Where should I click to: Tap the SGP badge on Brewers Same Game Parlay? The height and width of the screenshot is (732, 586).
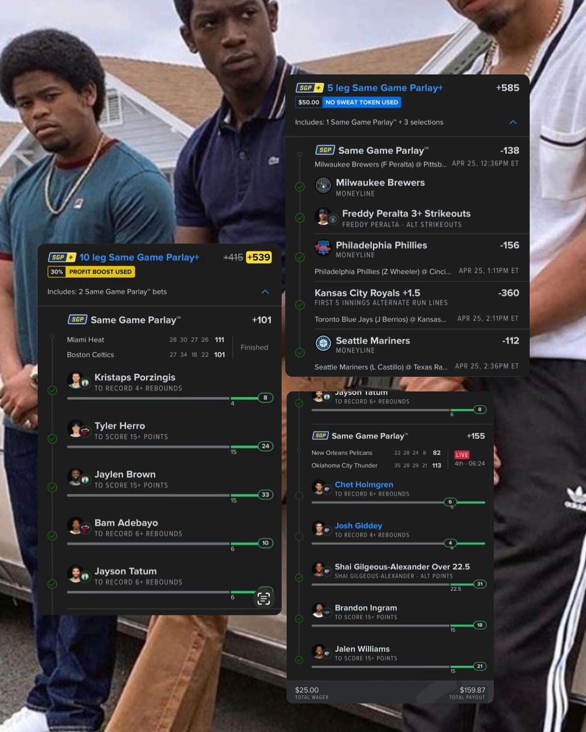[x=325, y=150]
